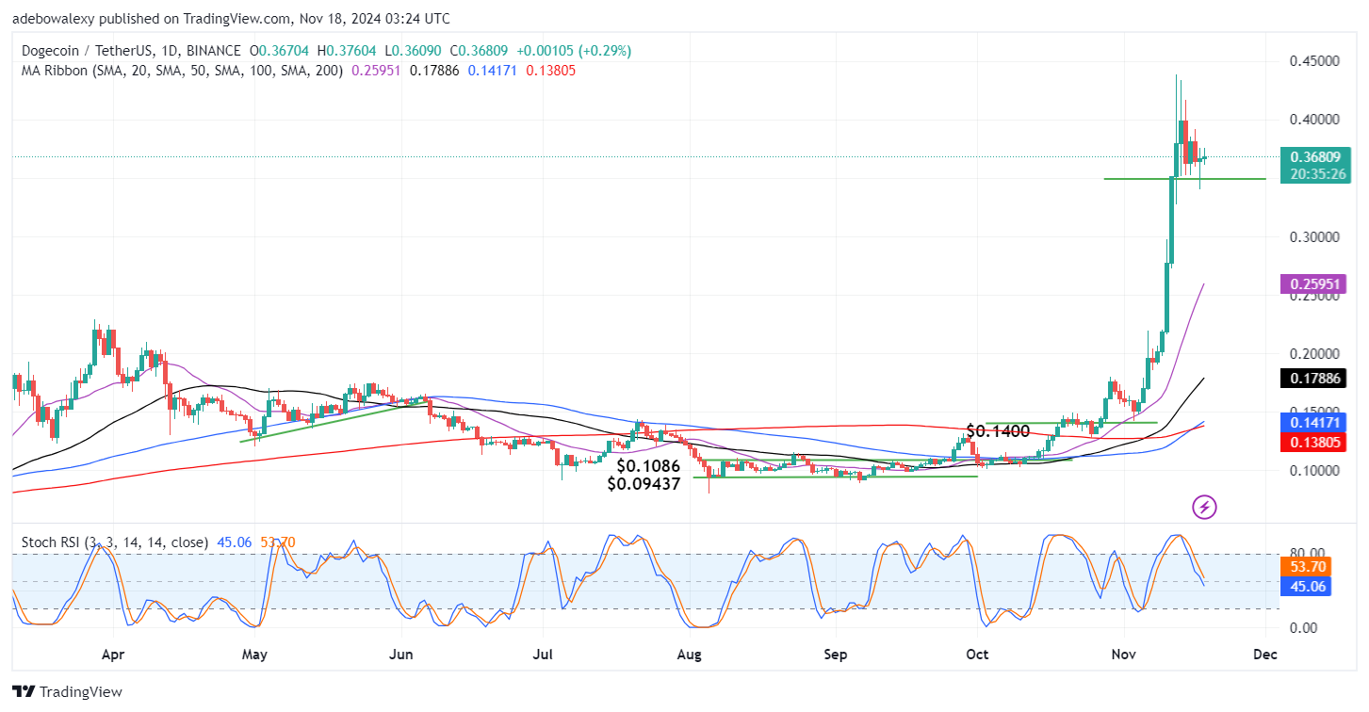This screenshot has height=712, width=1369.
Task: Click the 0.45000 price axis label
Action: tap(1313, 61)
